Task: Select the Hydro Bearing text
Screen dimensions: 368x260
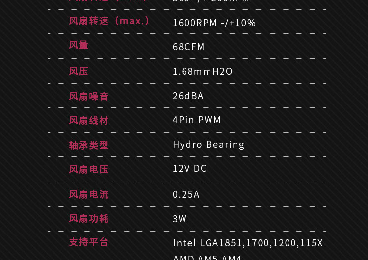Action: click(x=209, y=144)
